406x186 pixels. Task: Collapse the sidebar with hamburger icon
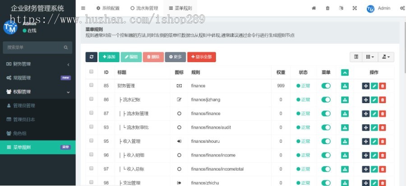(83, 8)
